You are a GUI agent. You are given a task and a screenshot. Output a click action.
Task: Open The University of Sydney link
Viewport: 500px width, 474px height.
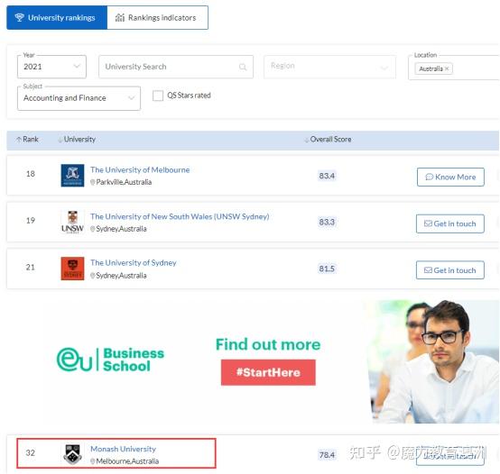[134, 263]
